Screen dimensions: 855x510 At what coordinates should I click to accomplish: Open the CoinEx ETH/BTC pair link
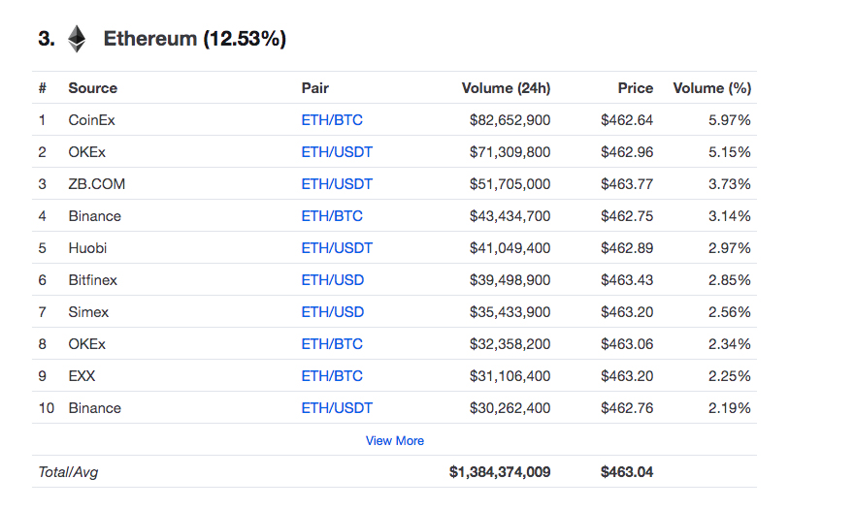point(332,120)
